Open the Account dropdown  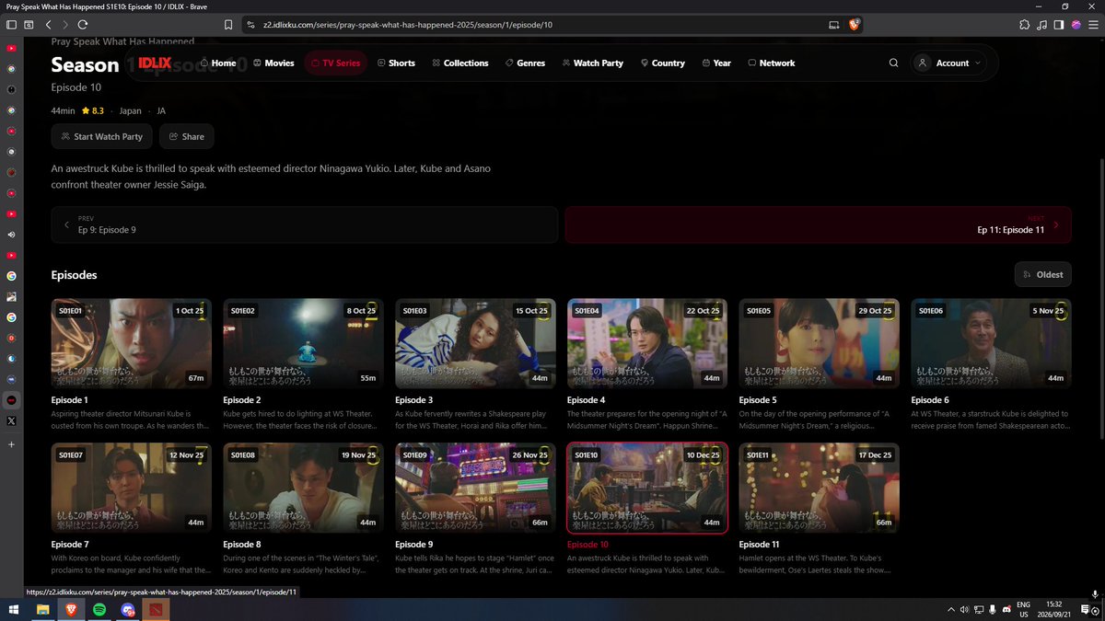click(948, 63)
